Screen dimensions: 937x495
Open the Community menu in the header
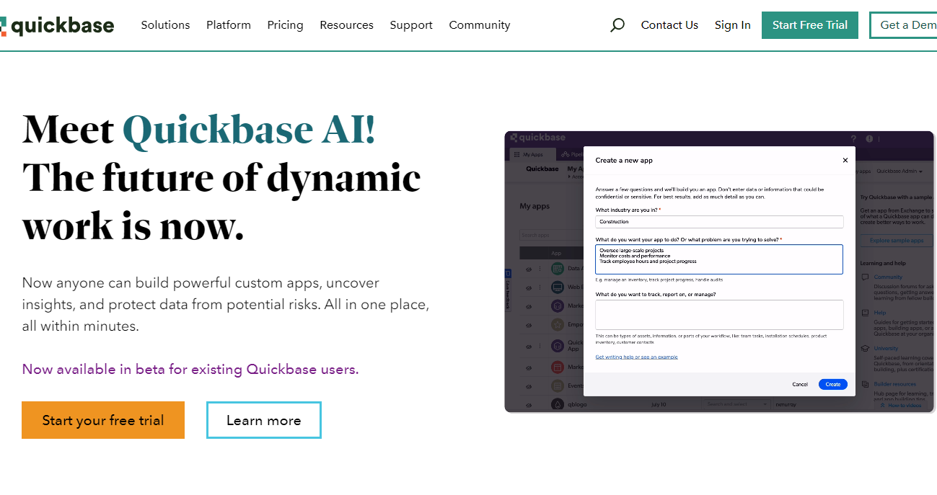click(480, 25)
